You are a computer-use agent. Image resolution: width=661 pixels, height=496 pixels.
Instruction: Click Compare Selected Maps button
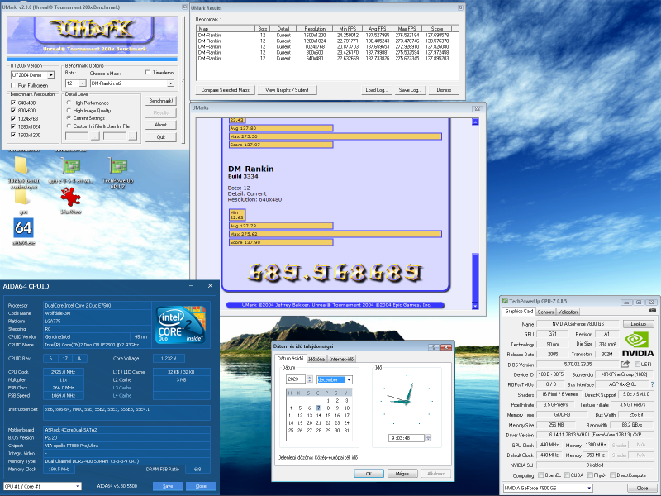pos(225,90)
